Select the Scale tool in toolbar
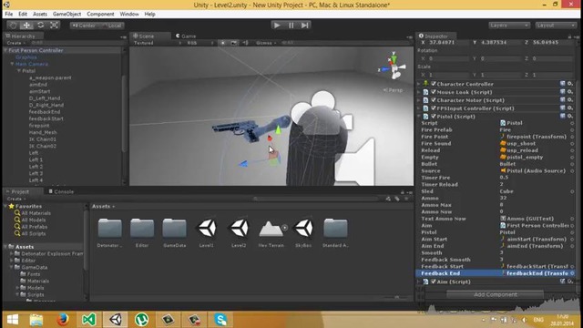The image size is (583, 328). 55,26
